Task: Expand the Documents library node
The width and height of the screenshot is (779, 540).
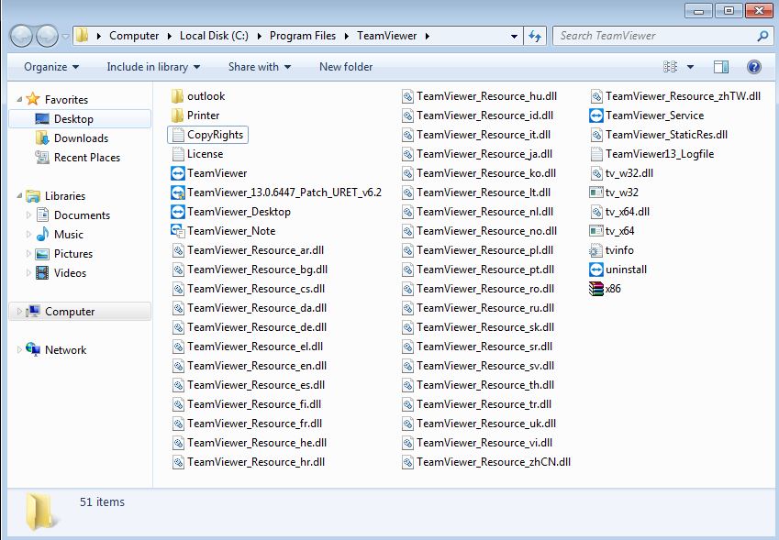Action: 28,215
